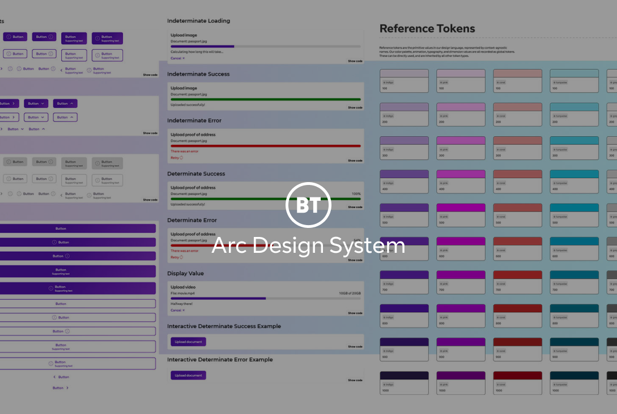Retry under Indeterminate Error

pos(177,157)
